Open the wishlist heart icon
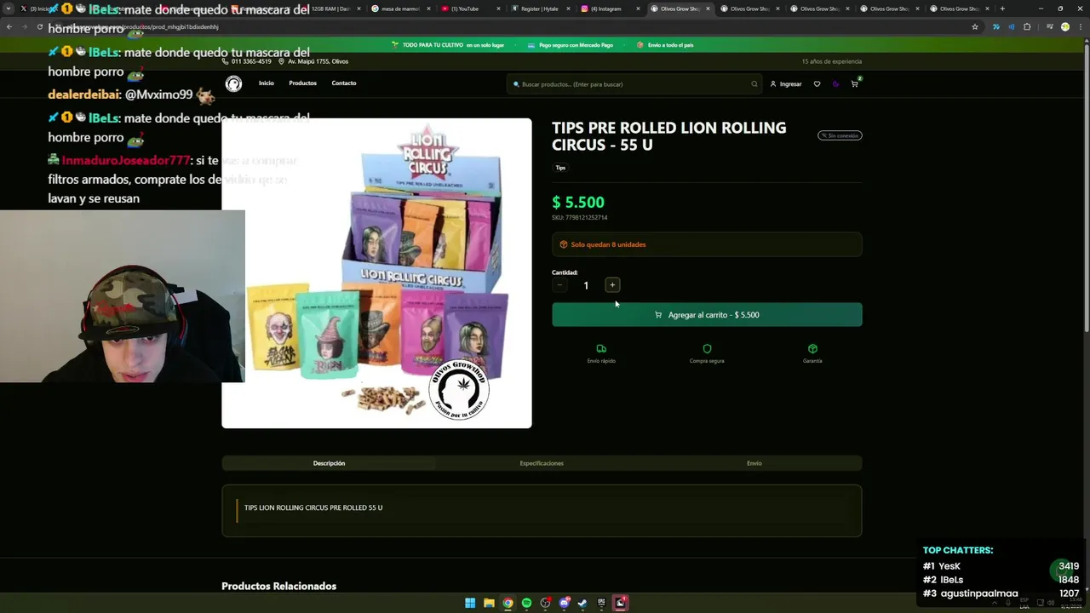Image resolution: width=1090 pixels, height=613 pixels. (817, 83)
